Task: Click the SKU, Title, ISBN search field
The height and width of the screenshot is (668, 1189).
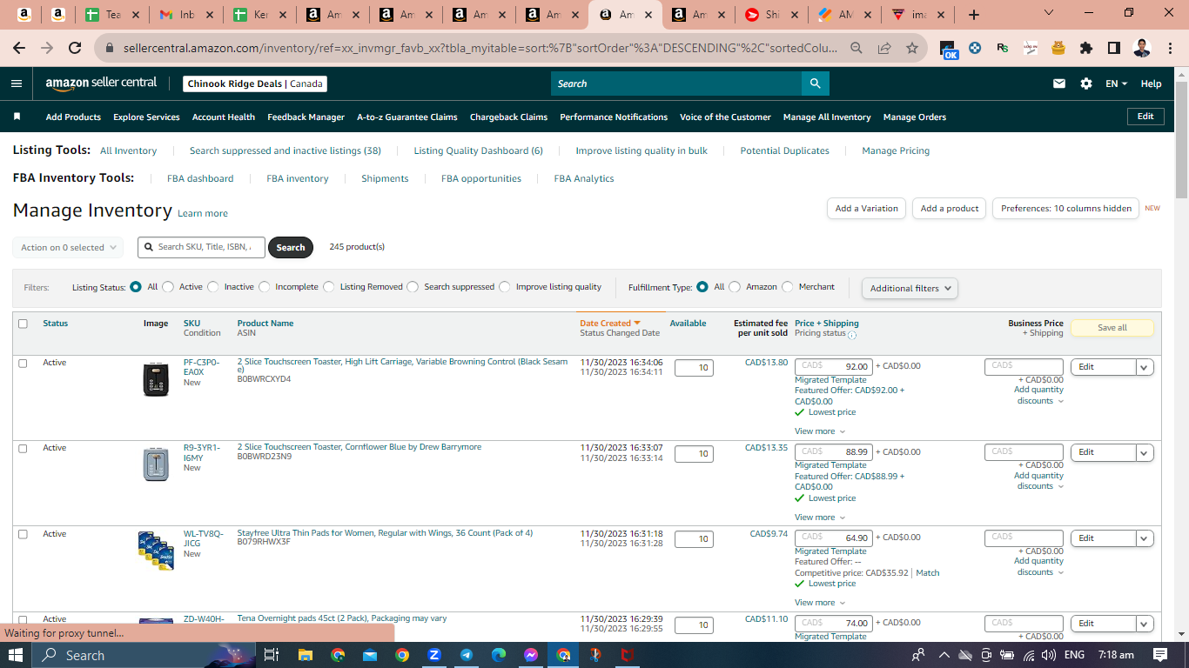Action: tap(202, 247)
